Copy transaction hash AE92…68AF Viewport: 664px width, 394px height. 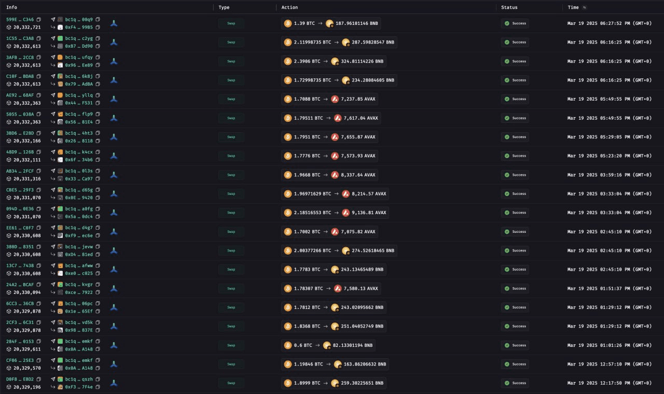point(38,95)
